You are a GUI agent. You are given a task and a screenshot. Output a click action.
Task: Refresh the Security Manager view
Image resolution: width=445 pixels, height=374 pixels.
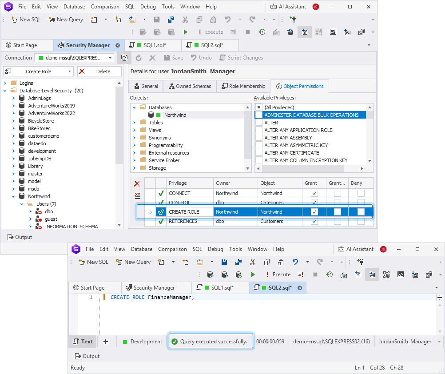[x=138, y=57]
